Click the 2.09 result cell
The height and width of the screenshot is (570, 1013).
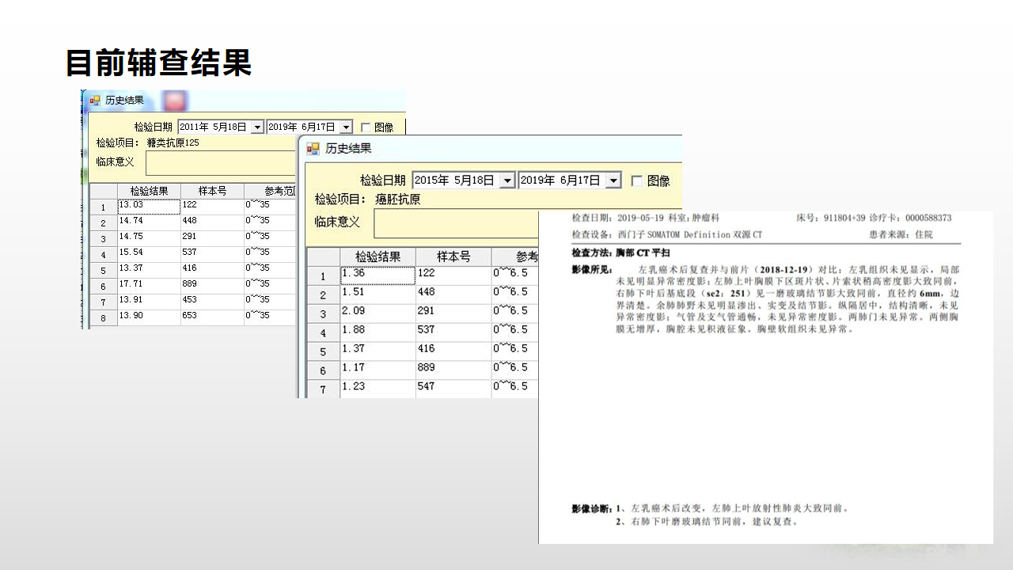(x=378, y=312)
